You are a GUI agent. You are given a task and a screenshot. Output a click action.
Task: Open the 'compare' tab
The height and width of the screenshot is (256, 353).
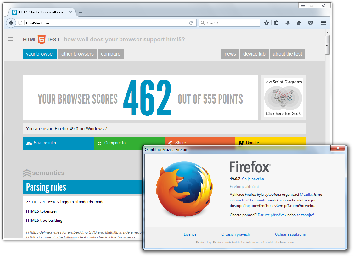click(x=110, y=54)
